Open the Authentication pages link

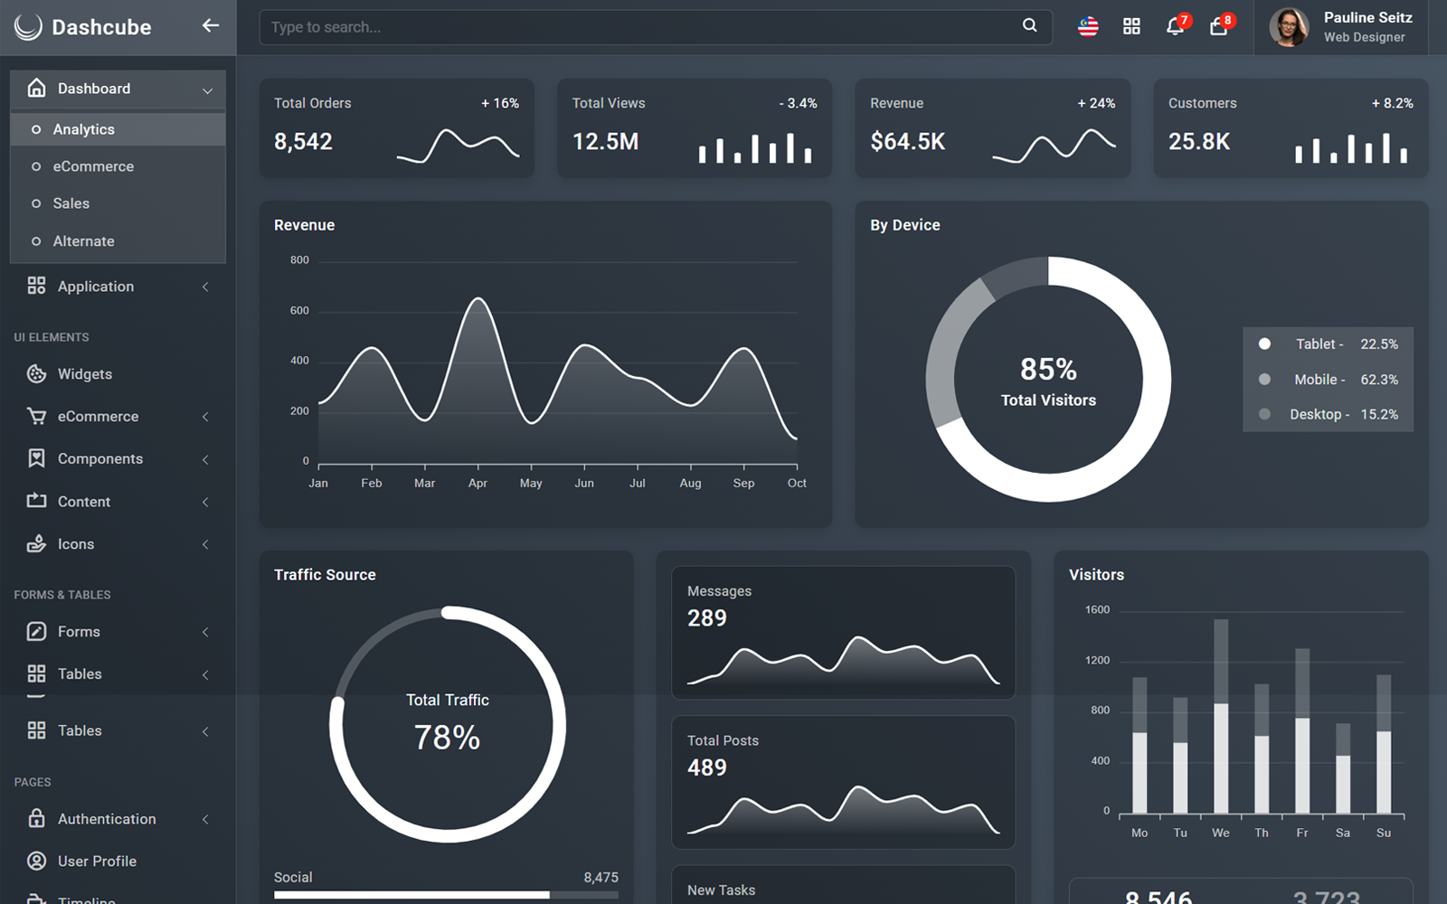pos(106,818)
